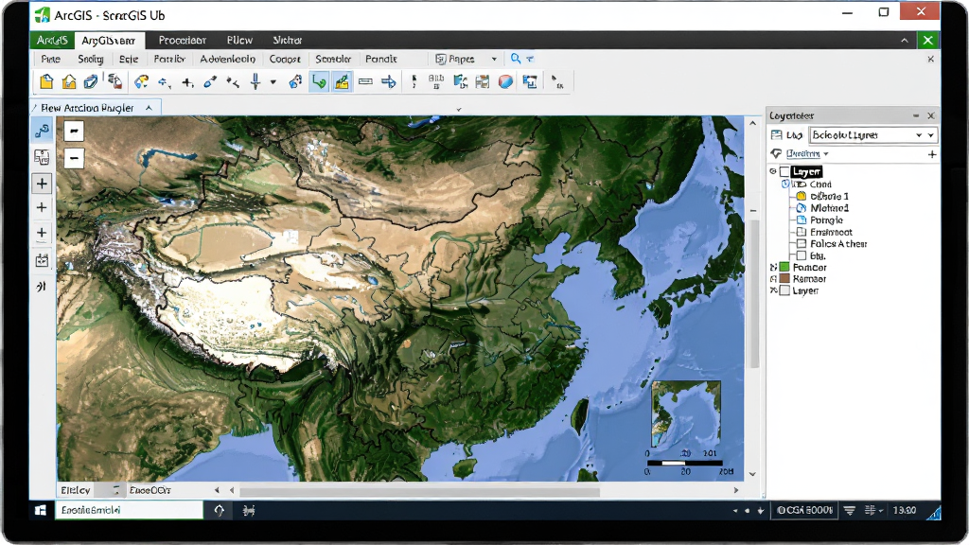This screenshot has height=545, width=969.
Task: Click the taskbar search field
Action: pos(129,510)
